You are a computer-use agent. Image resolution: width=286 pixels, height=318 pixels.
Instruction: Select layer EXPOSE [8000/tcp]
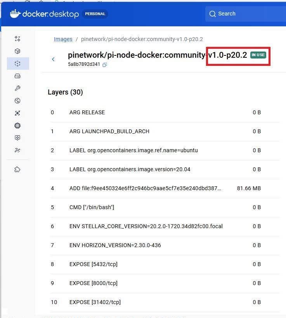coord(165,283)
